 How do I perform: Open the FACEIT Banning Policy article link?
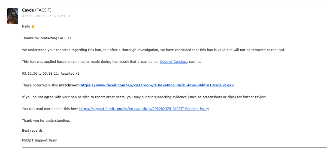[144, 109]
